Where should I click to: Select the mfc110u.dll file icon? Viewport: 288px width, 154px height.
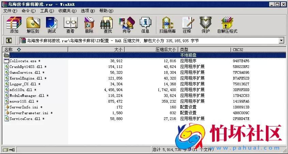(6, 90)
